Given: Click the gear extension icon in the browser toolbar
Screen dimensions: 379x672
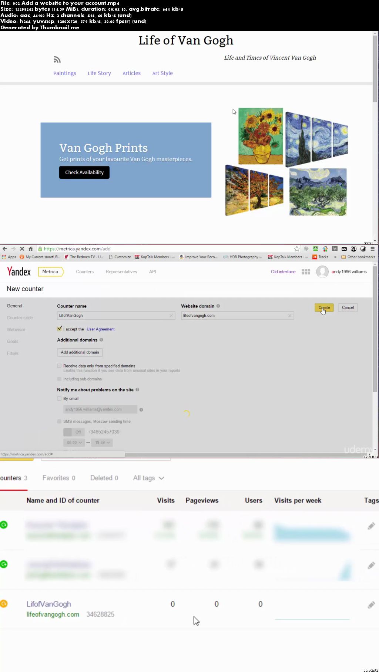Looking at the screenshot, I should coord(306,249).
